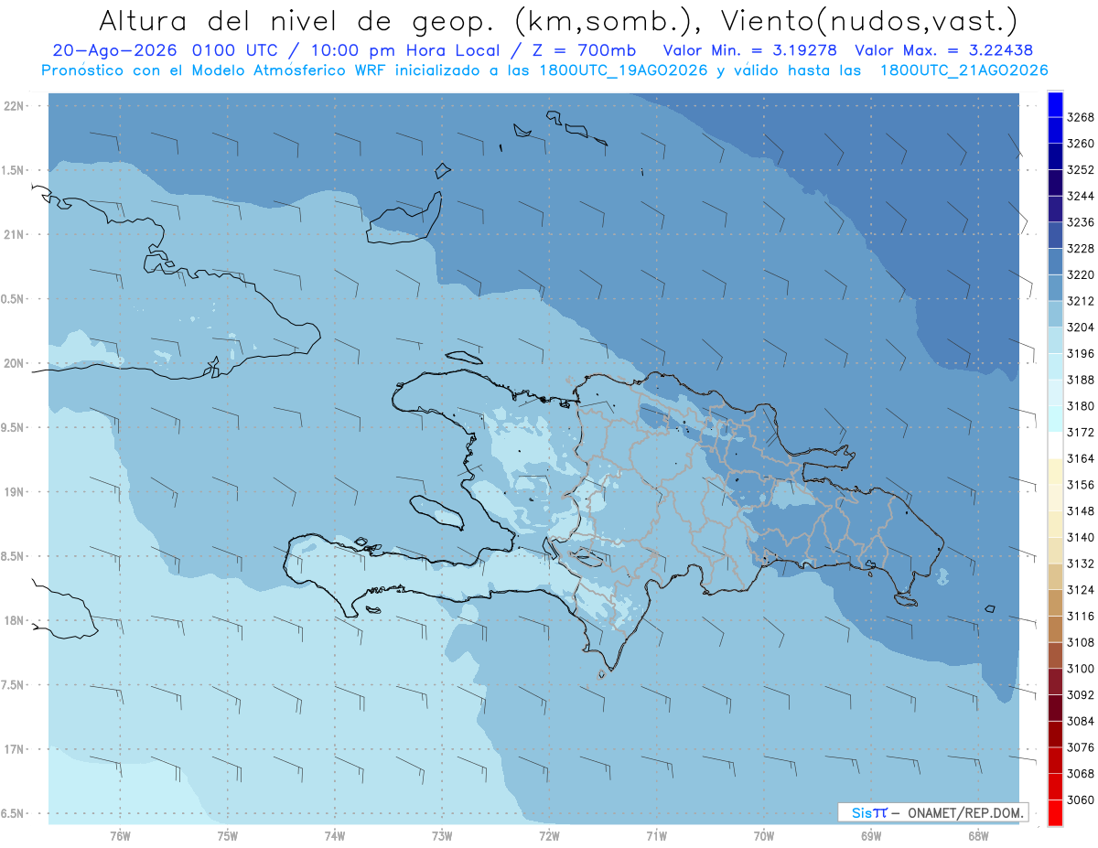This screenshot has height=848, width=1098.
Task: Click the 69W longitude axis label
Action: 870,835
